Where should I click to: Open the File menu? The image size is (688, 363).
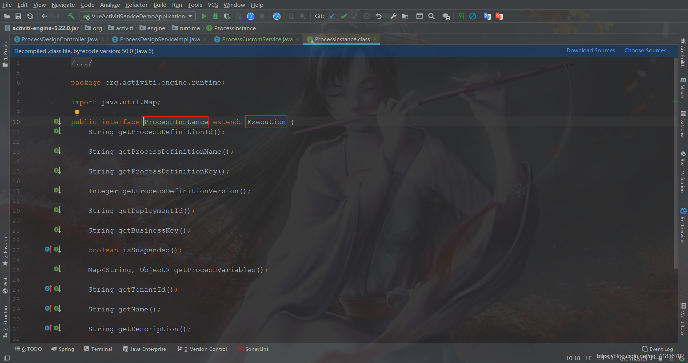(x=7, y=5)
